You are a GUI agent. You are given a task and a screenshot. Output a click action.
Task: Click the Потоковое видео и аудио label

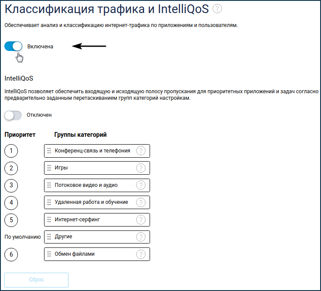86,185
